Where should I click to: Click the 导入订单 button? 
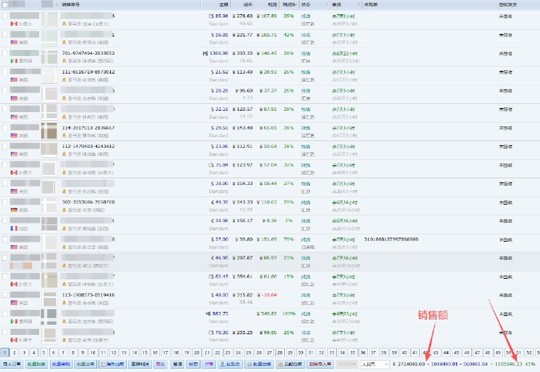coord(11,364)
